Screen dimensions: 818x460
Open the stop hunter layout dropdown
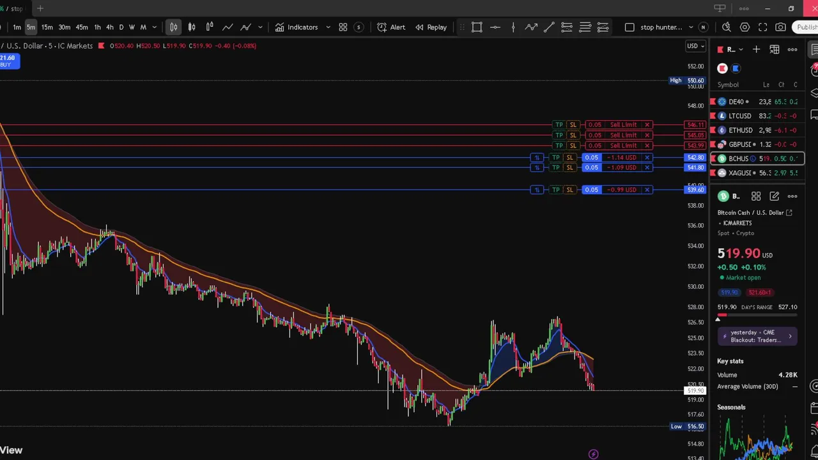pyautogui.click(x=691, y=27)
